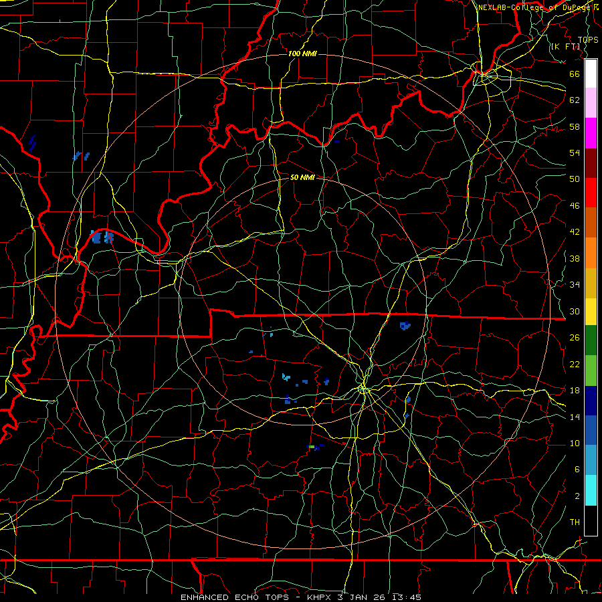
Task: Pick the gold legend color block
Action: (x=591, y=283)
